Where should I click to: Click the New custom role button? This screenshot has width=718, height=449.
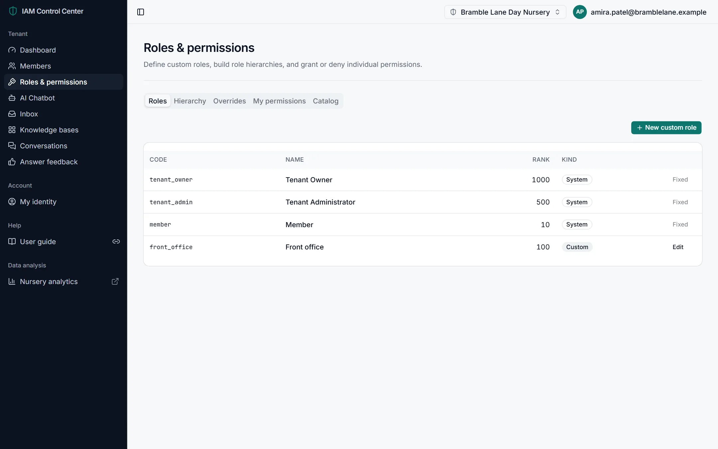[666, 128]
